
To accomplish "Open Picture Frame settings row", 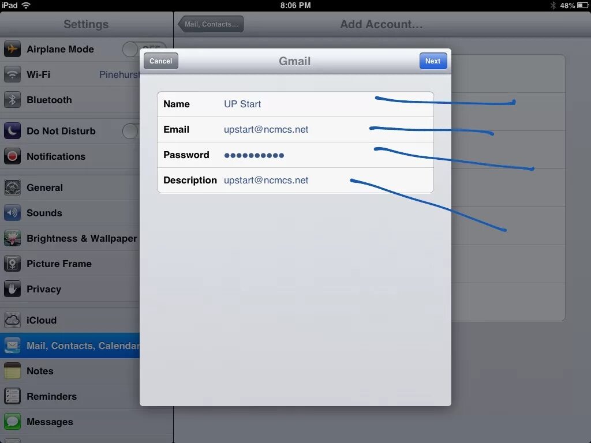I will pos(70,264).
